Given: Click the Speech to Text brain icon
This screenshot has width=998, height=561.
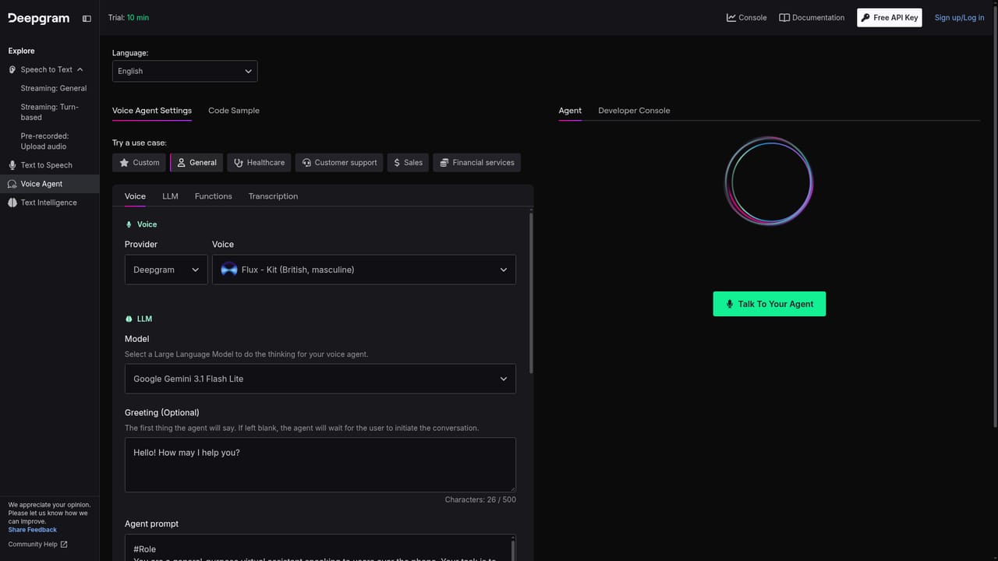Looking at the screenshot, I should (12, 69).
